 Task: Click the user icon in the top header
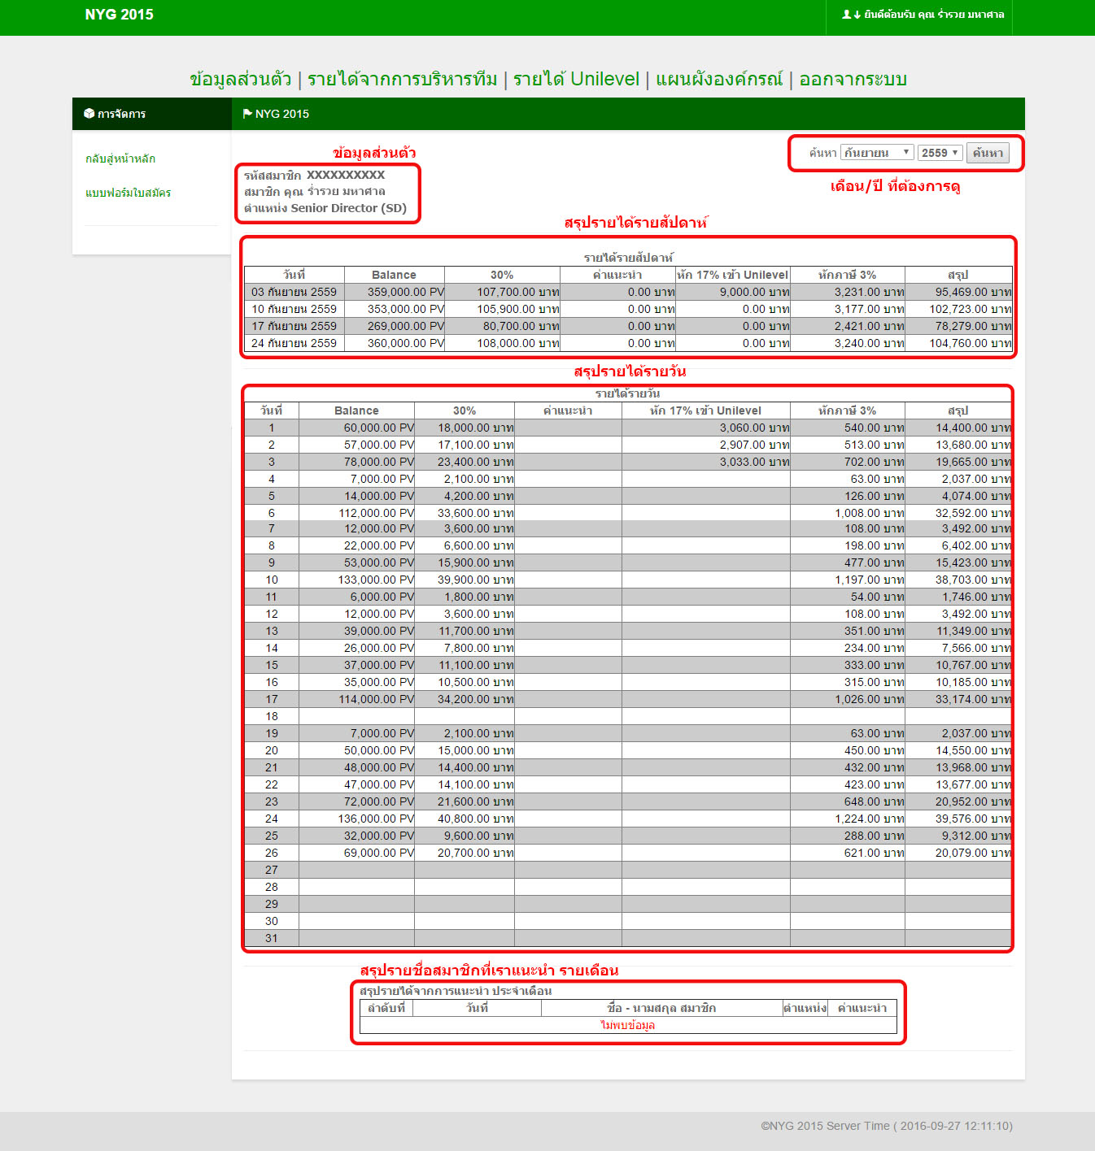[x=846, y=15]
